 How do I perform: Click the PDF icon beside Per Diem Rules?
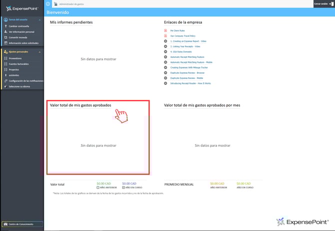165,30
